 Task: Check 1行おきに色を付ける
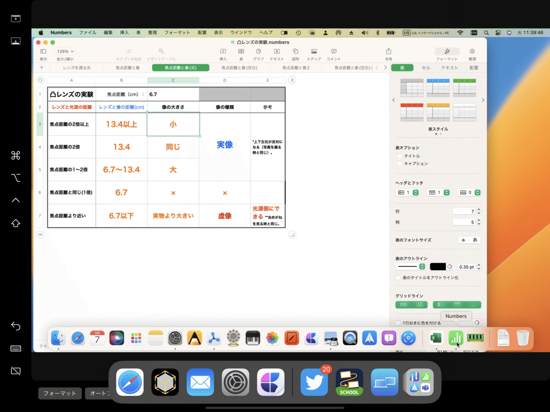pos(398,323)
